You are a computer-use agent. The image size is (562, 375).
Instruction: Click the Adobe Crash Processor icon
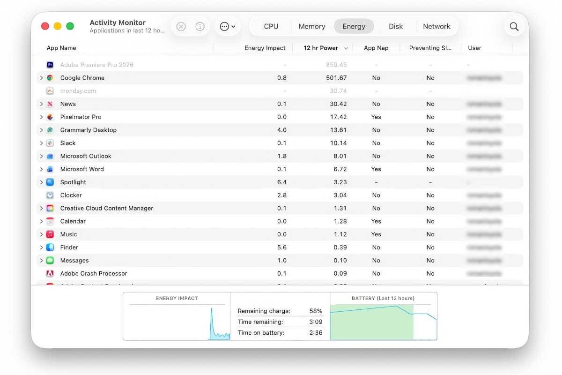coord(50,273)
